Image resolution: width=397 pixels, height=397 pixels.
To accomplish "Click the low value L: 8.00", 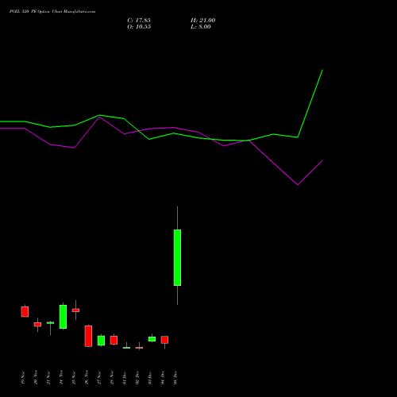I will click(x=201, y=27).
